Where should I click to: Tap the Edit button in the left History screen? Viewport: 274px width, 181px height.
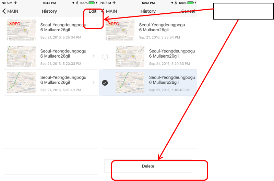[x=93, y=11]
